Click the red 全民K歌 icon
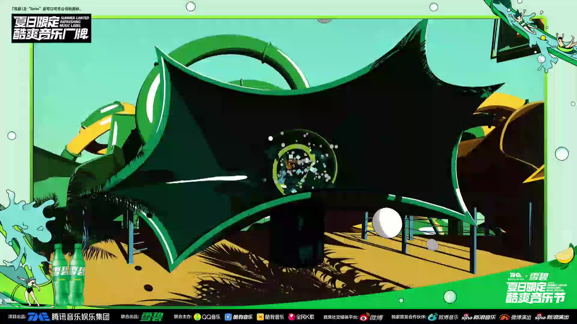Viewport: 577px width, 324px height. pyautogui.click(x=292, y=317)
